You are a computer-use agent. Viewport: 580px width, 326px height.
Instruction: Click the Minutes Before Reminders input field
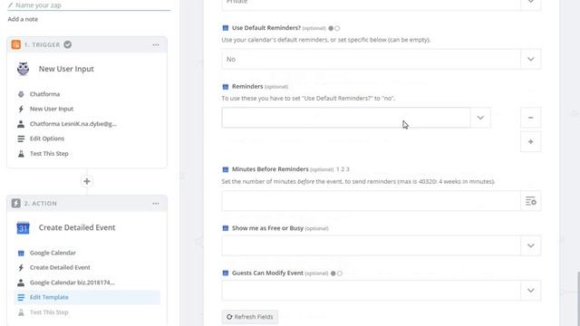(371, 201)
